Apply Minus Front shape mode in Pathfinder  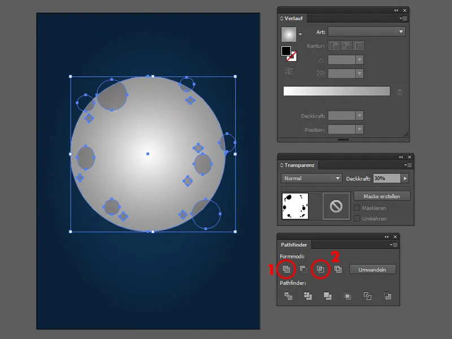(x=303, y=270)
